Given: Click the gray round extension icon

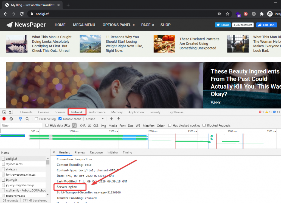Looking at the screenshot, I should 254,14.
